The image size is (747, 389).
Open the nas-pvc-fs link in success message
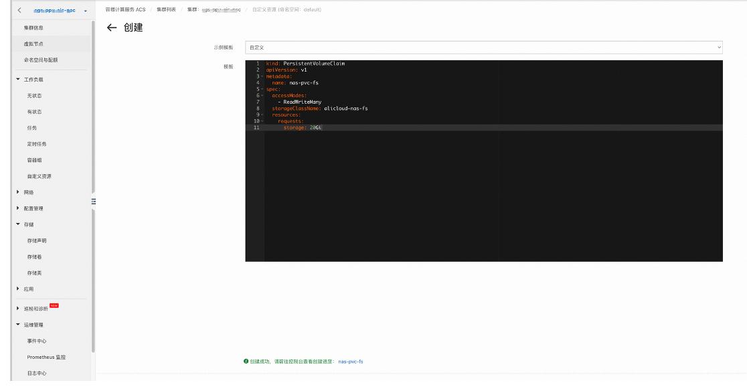(351, 362)
